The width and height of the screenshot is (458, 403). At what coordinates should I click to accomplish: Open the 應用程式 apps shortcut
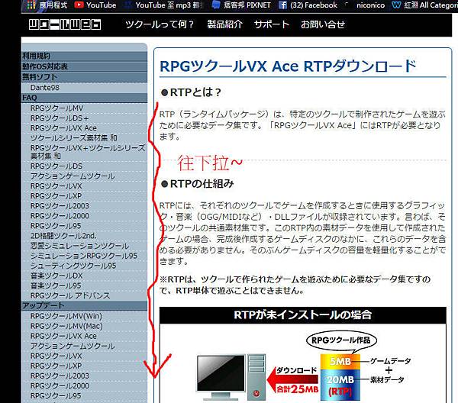47,5
